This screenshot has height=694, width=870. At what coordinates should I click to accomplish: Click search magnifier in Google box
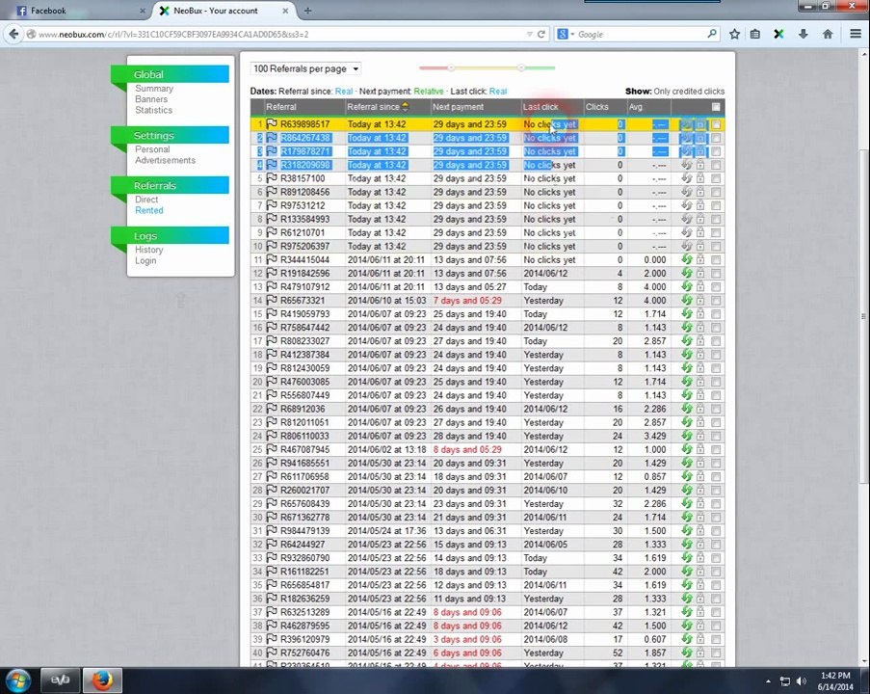[x=712, y=34]
